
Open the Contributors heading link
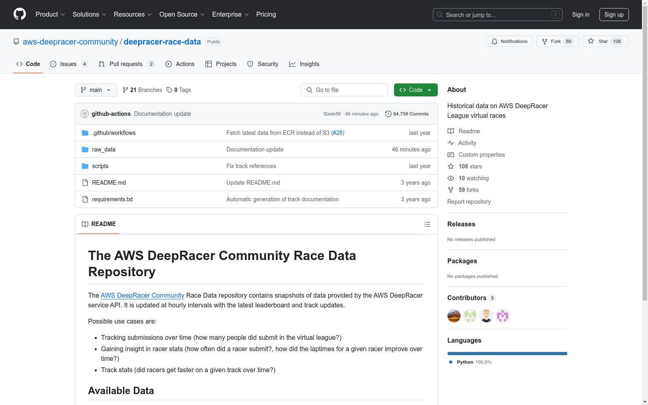pyautogui.click(x=472, y=298)
